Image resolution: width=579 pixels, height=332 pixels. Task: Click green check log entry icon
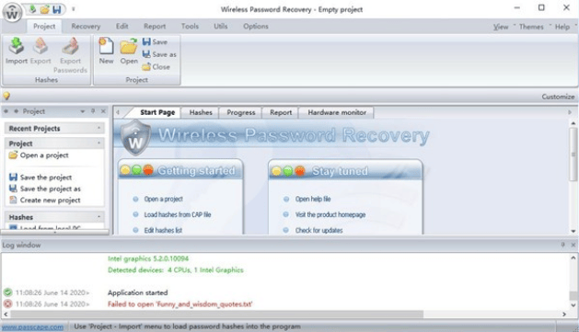pyautogui.click(x=7, y=292)
